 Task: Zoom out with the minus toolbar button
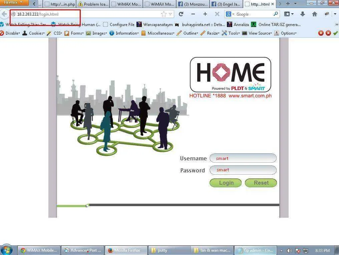tap(193, 14)
